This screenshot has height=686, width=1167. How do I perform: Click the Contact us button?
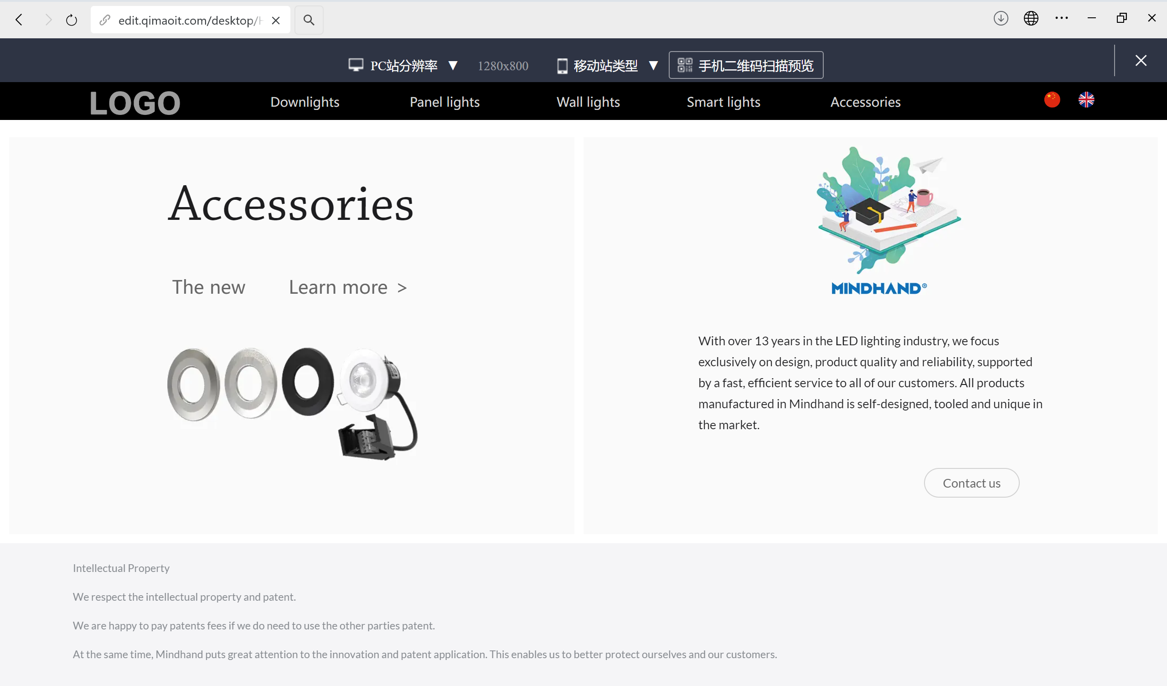tap(971, 483)
